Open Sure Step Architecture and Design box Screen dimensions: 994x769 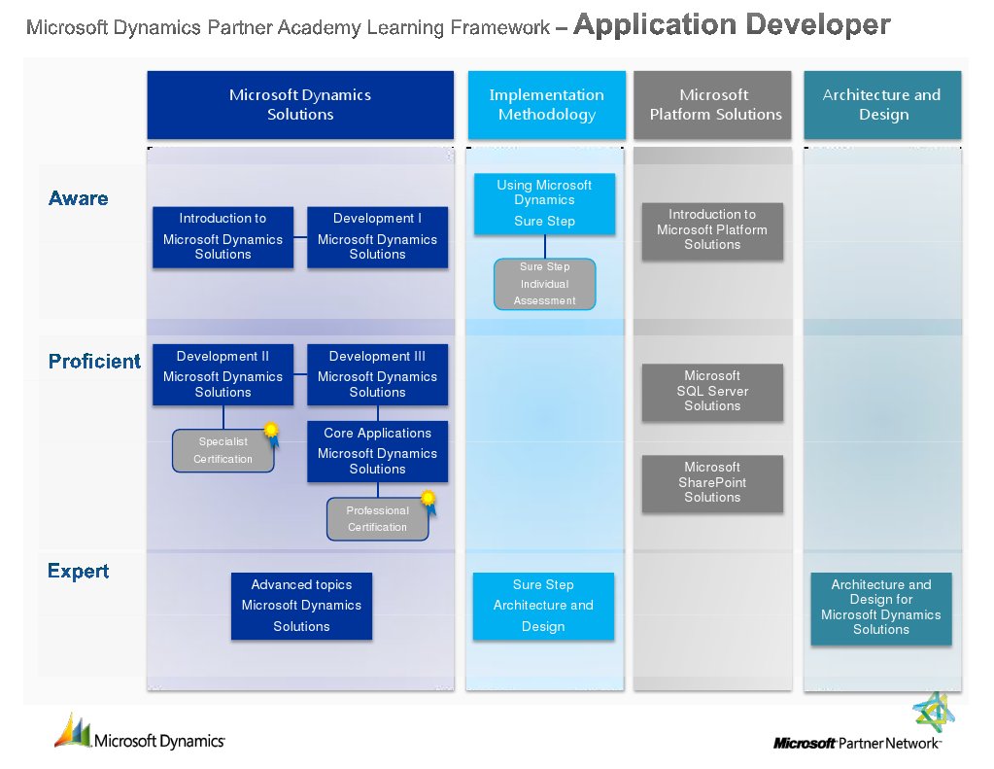[543, 606]
